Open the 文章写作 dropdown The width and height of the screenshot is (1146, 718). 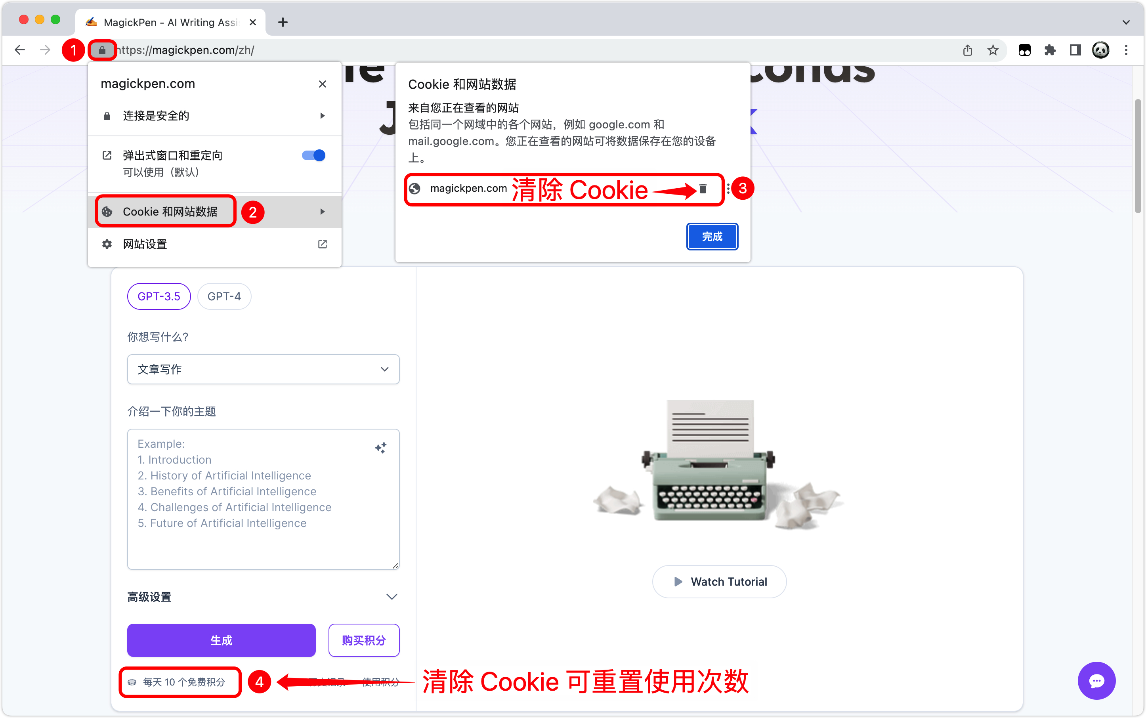click(263, 369)
